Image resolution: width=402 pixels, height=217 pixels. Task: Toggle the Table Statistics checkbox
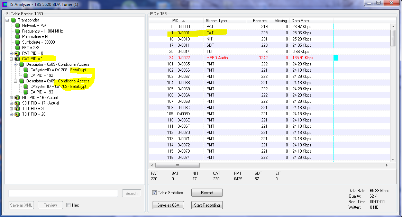click(155, 193)
